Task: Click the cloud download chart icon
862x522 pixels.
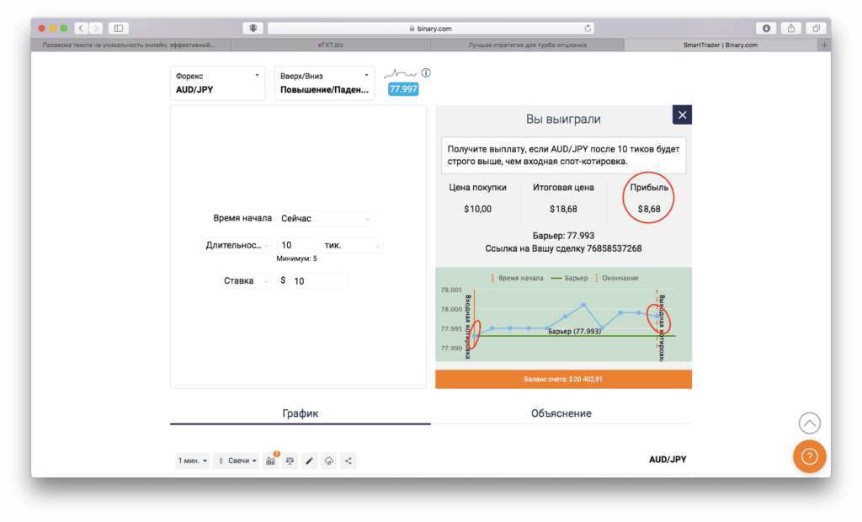Action: (329, 461)
